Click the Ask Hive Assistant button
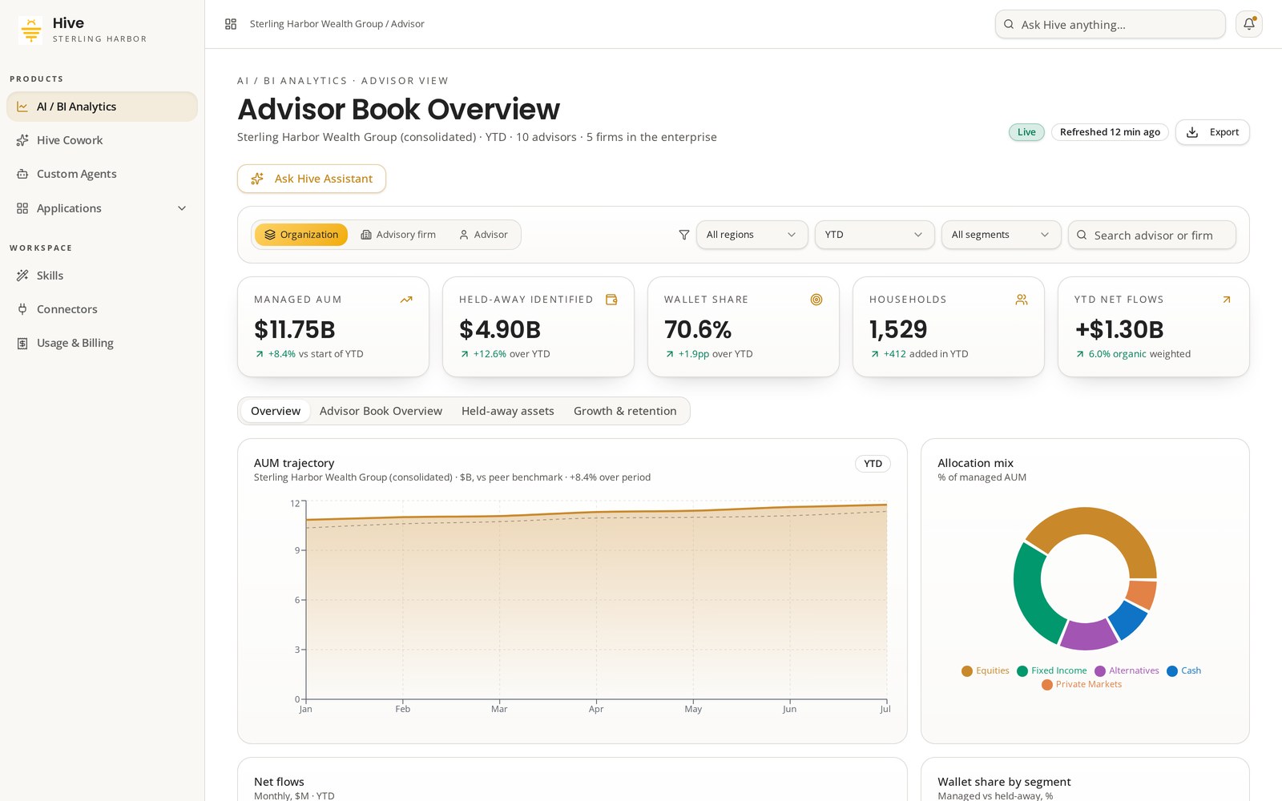1282x801 pixels. [x=312, y=179]
